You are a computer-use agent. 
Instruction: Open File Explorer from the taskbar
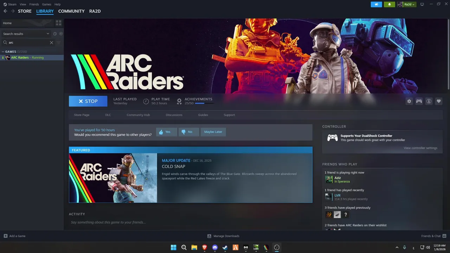pyautogui.click(x=194, y=247)
